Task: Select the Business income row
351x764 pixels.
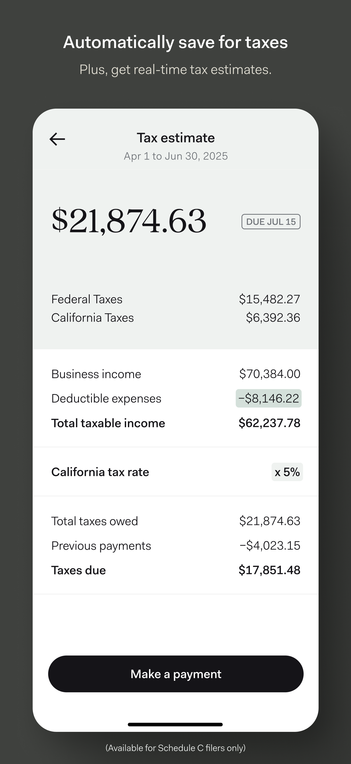Action: click(x=176, y=374)
